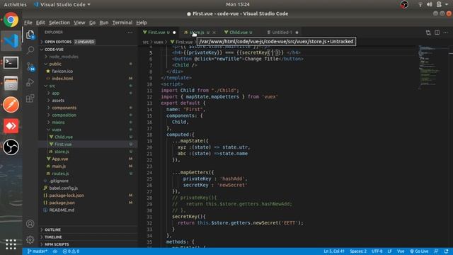Expand the Outline section

[x=52, y=229]
